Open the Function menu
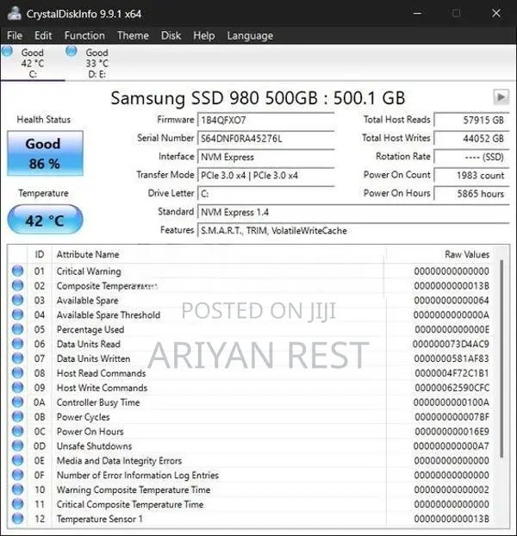The image size is (517, 536). (84, 35)
